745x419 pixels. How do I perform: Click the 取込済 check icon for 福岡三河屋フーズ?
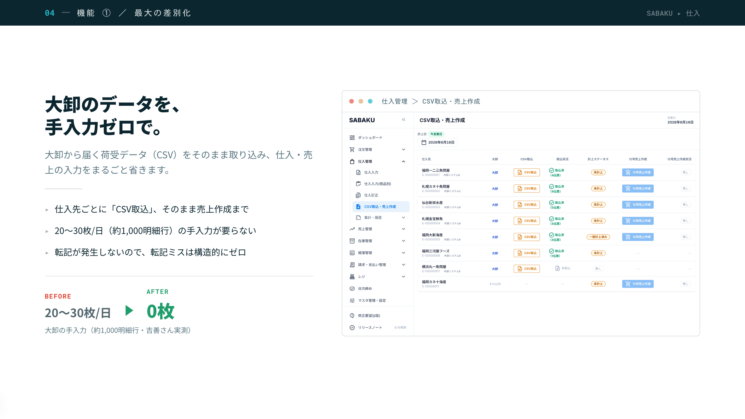click(x=551, y=251)
